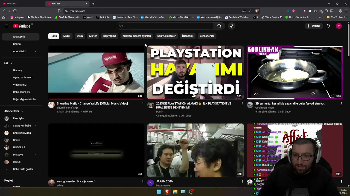Click the magnifier search button
Viewport: 350px width, 196px height.
(219, 26)
